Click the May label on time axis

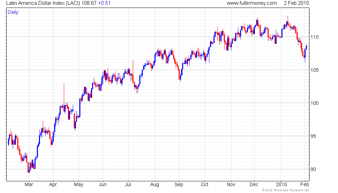(79, 185)
